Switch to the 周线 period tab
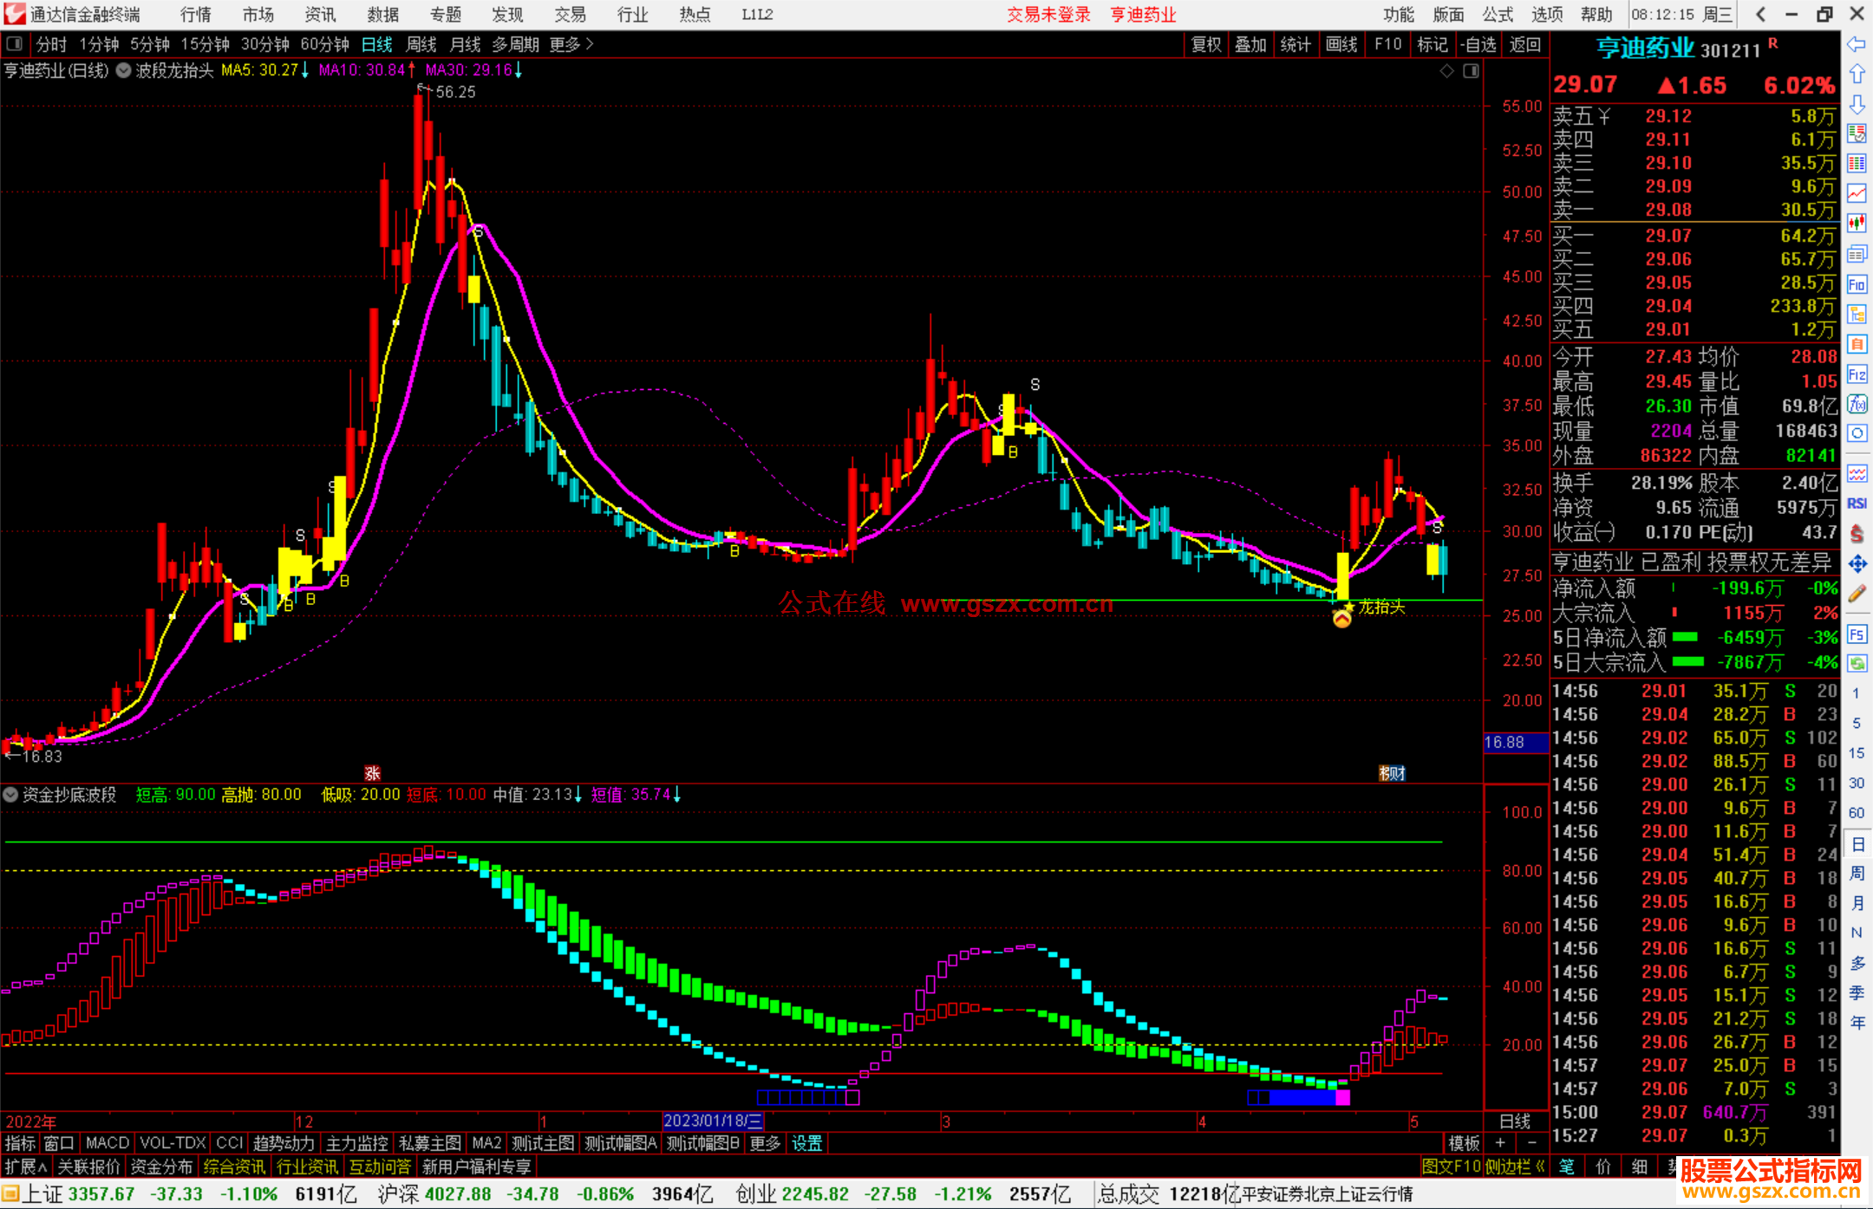 pos(421,44)
